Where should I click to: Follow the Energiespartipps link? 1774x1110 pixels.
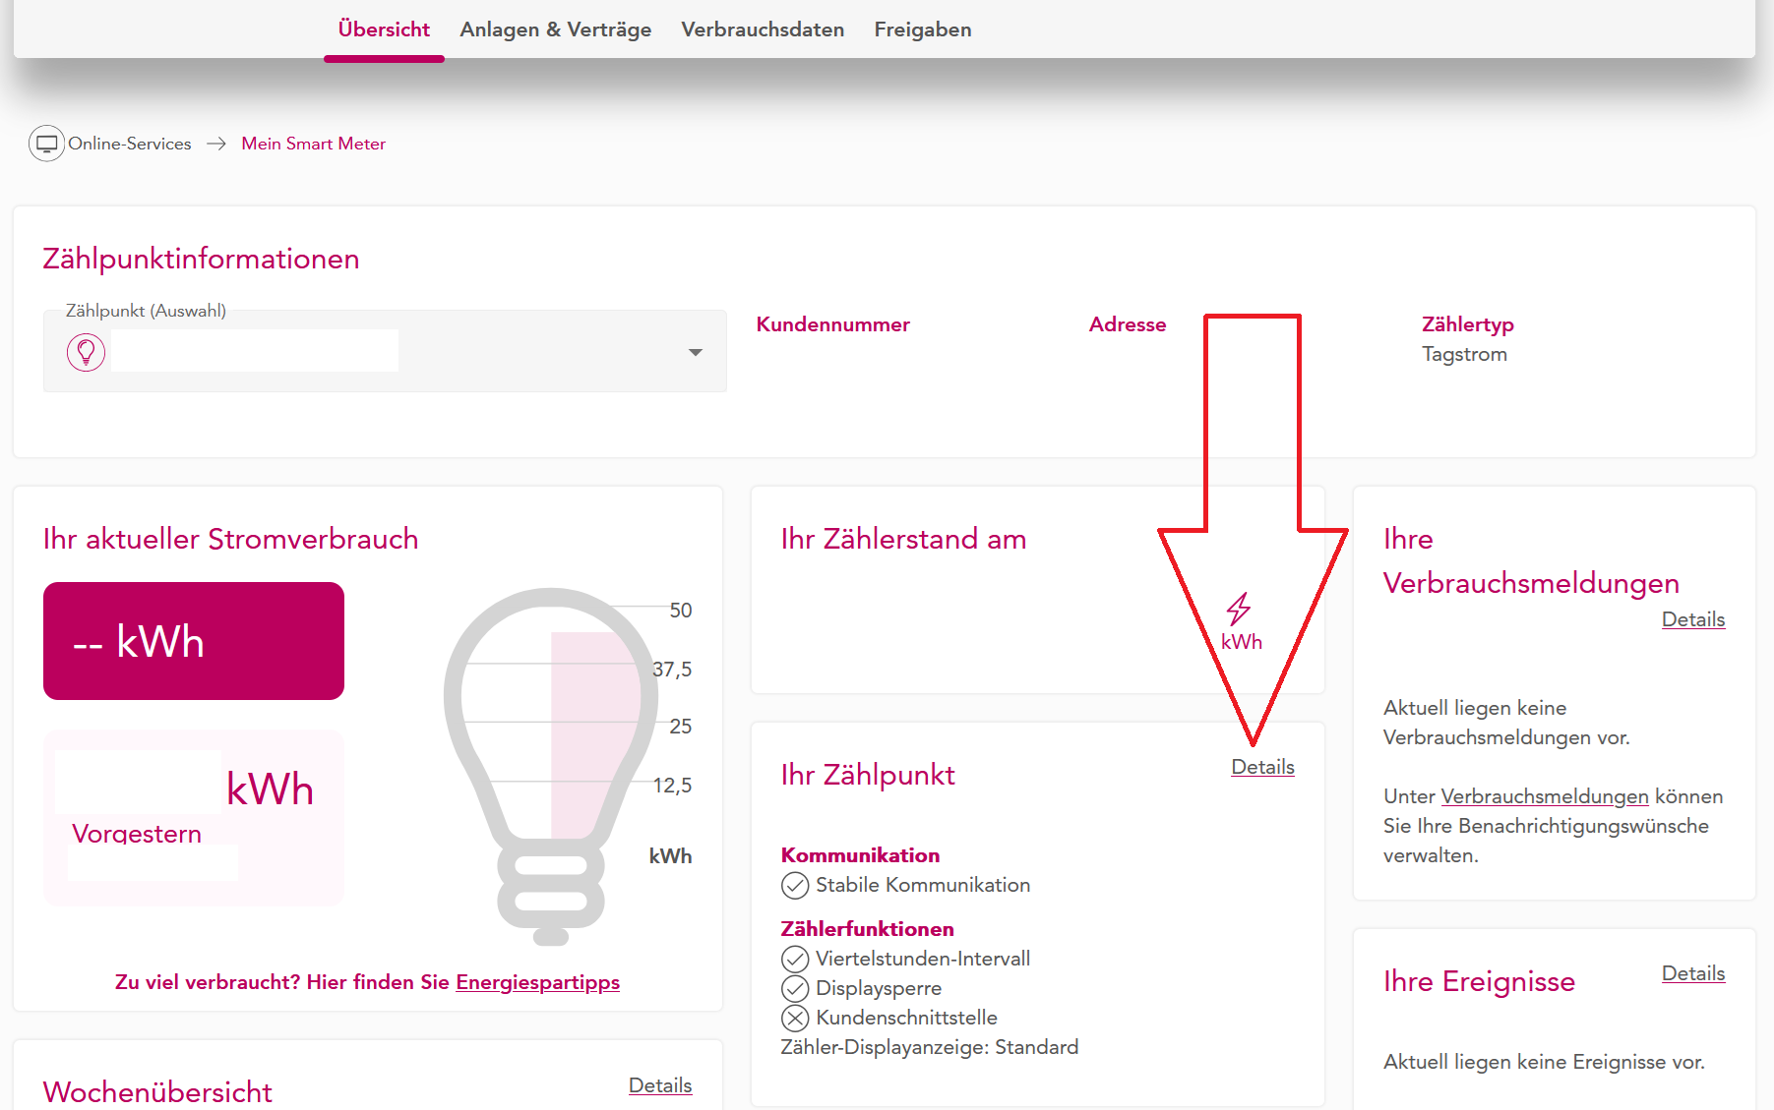[537, 982]
